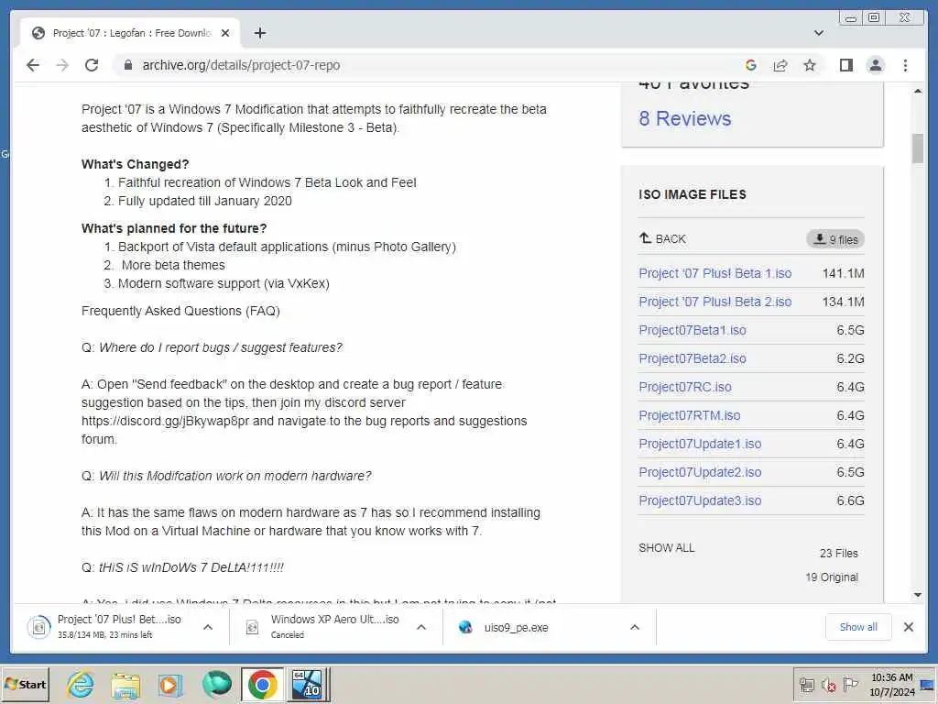Click SHOW ALL files link
The image size is (938, 704).
(667, 548)
